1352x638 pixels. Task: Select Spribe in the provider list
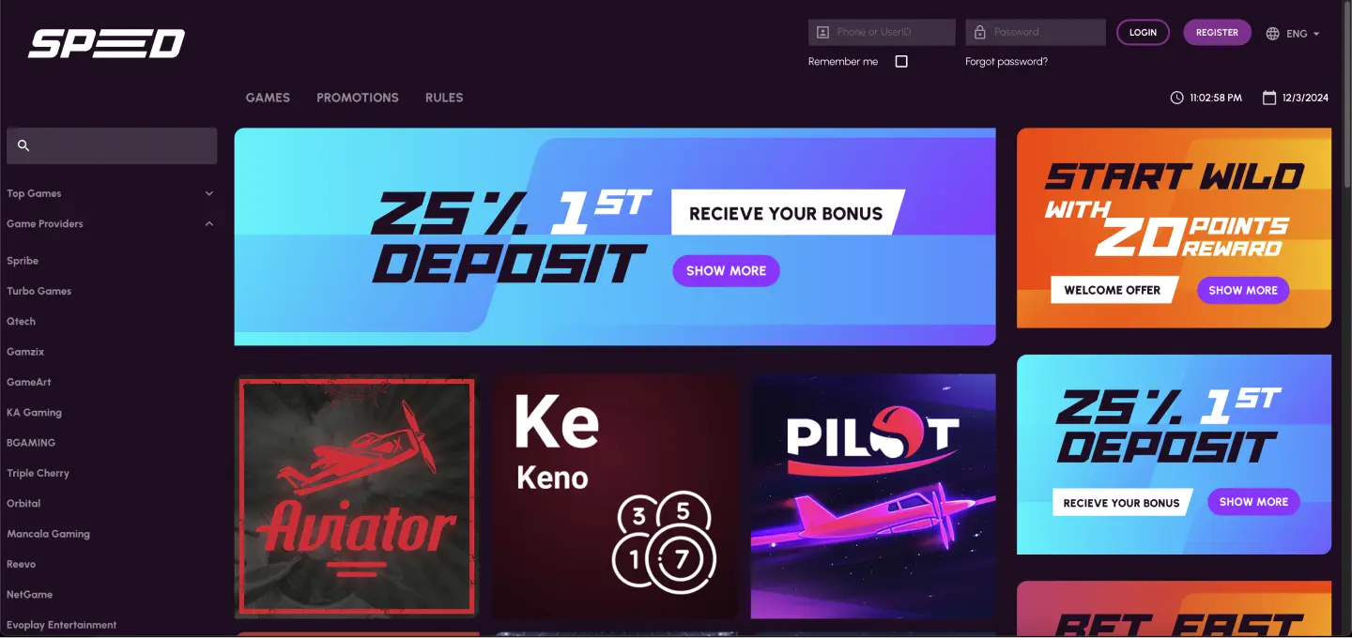tap(23, 261)
